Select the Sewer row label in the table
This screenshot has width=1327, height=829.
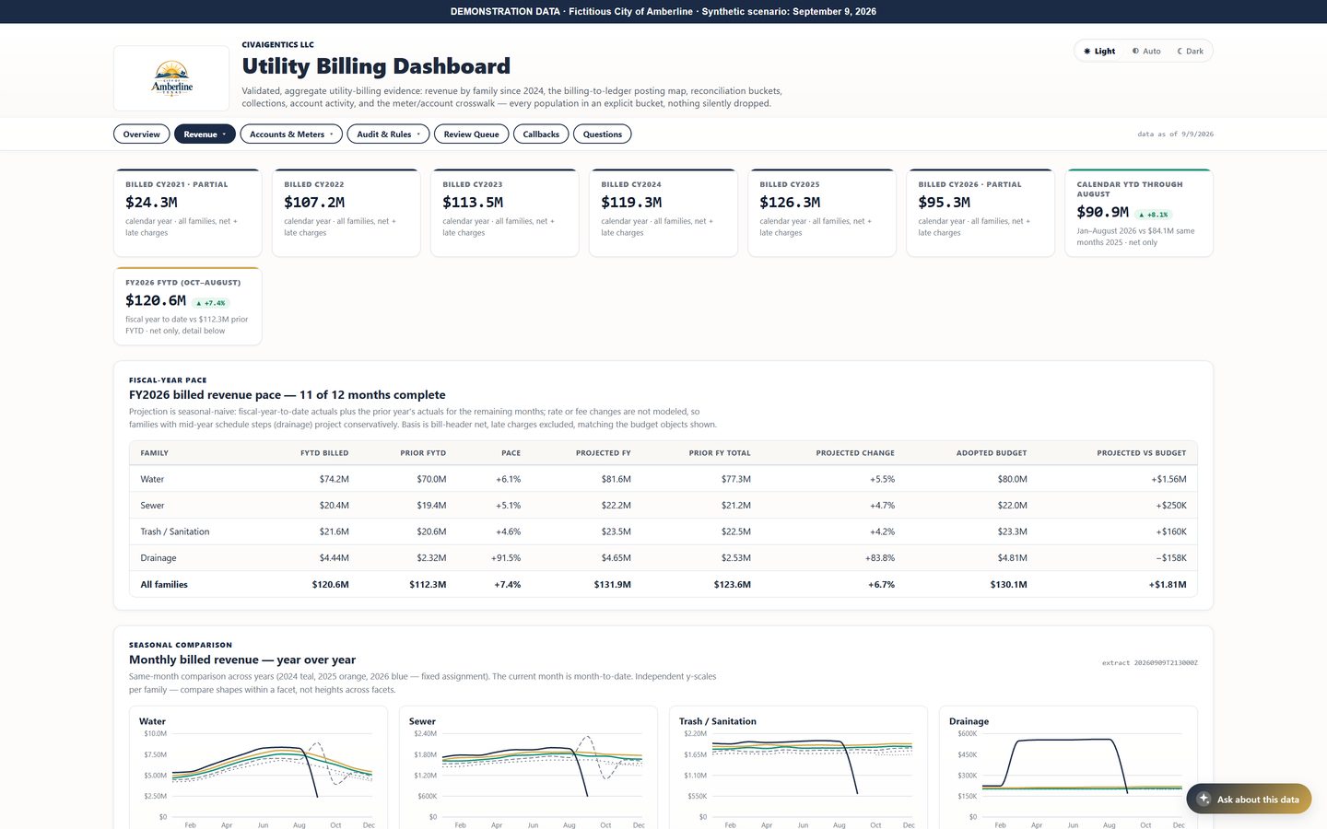(152, 506)
